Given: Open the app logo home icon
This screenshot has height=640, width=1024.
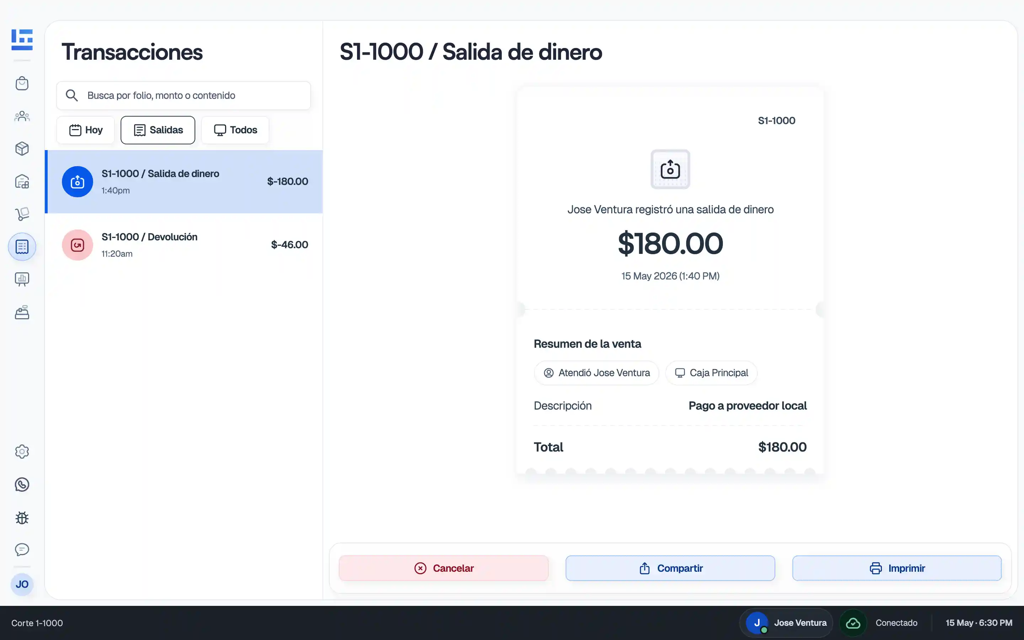Looking at the screenshot, I should click(x=22, y=40).
